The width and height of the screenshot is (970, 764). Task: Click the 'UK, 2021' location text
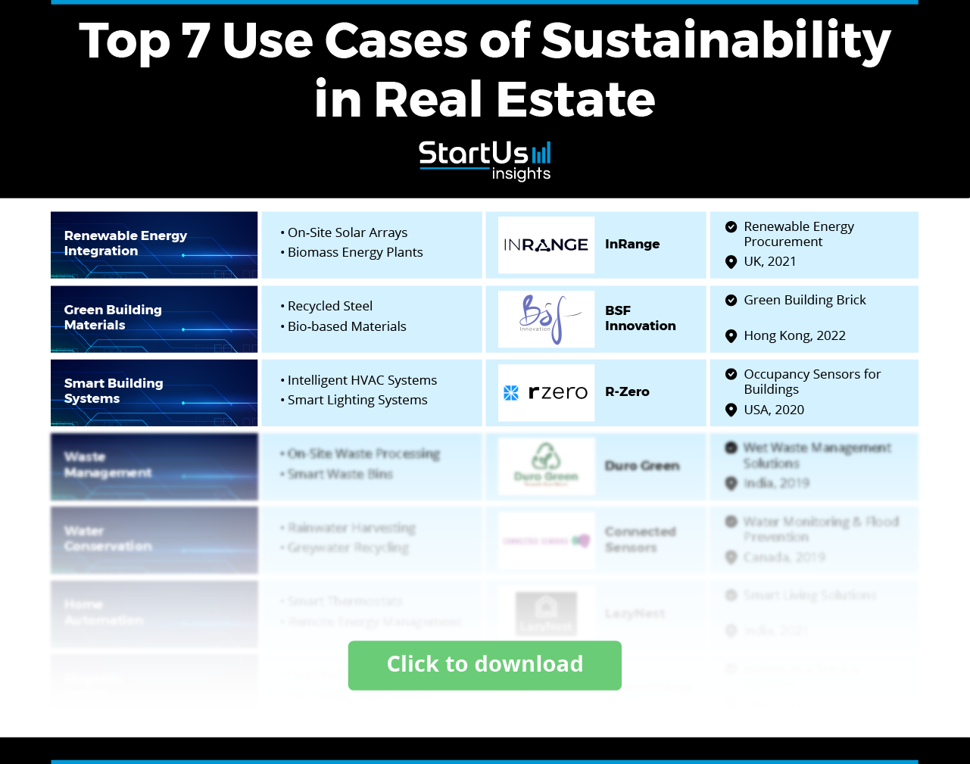(x=770, y=261)
